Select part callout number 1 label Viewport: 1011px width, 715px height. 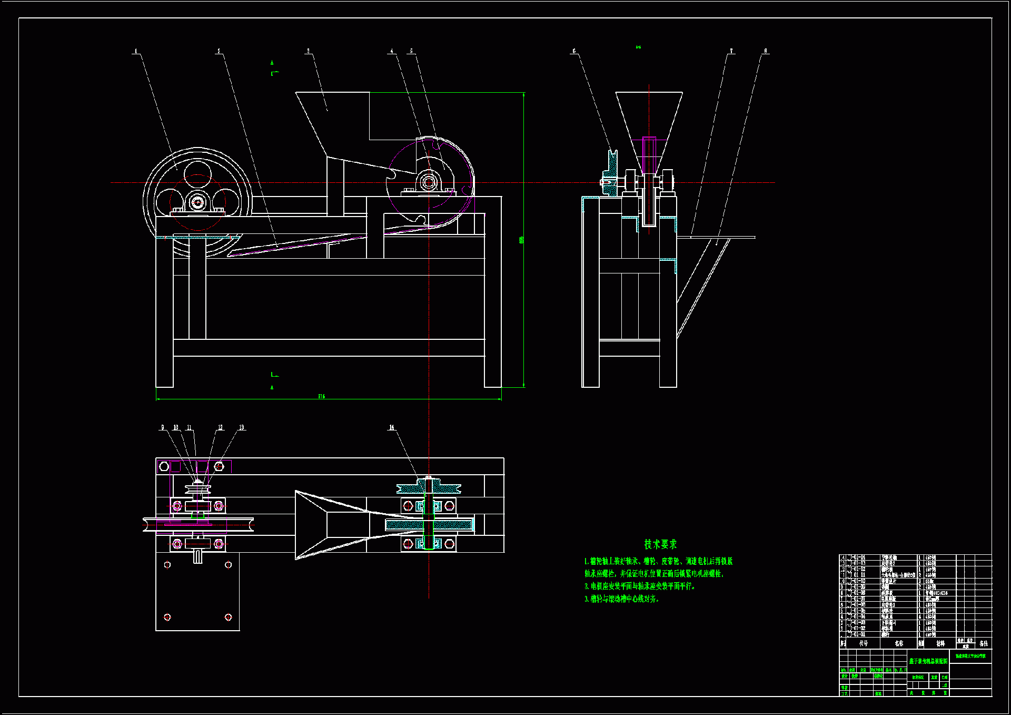[x=136, y=51]
